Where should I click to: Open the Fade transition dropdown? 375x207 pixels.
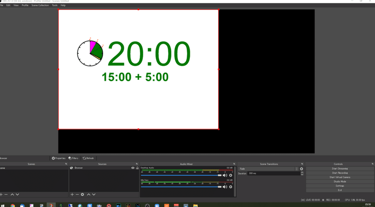268,169
